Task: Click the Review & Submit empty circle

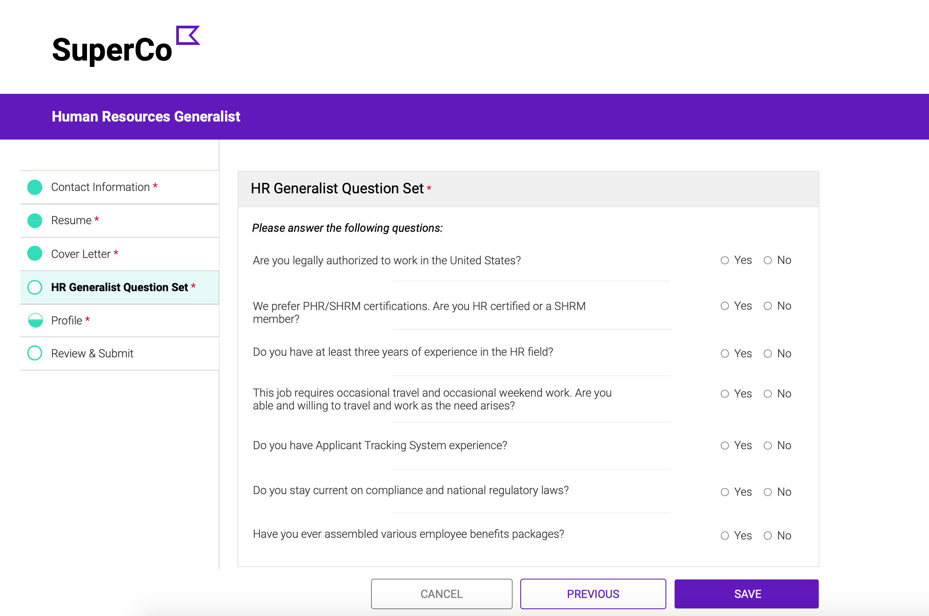Action: coord(35,353)
